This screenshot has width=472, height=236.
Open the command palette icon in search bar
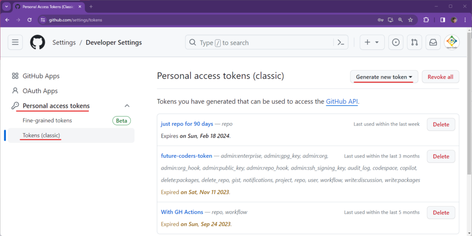coord(341,42)
